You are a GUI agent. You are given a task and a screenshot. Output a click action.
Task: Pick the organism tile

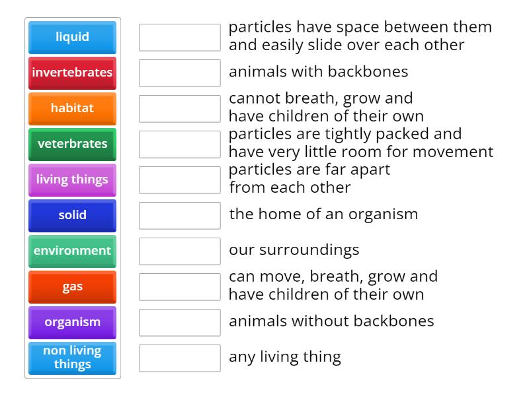(72, 322)
